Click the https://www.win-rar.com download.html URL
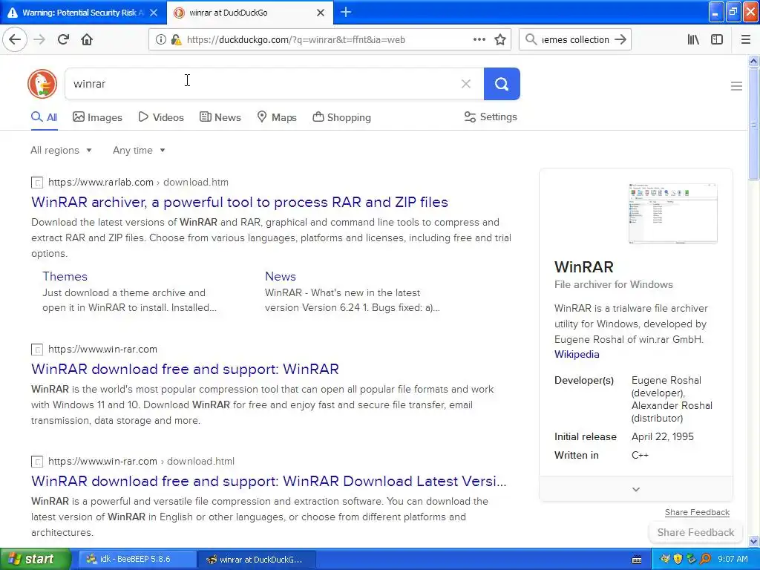 (141, 462)
